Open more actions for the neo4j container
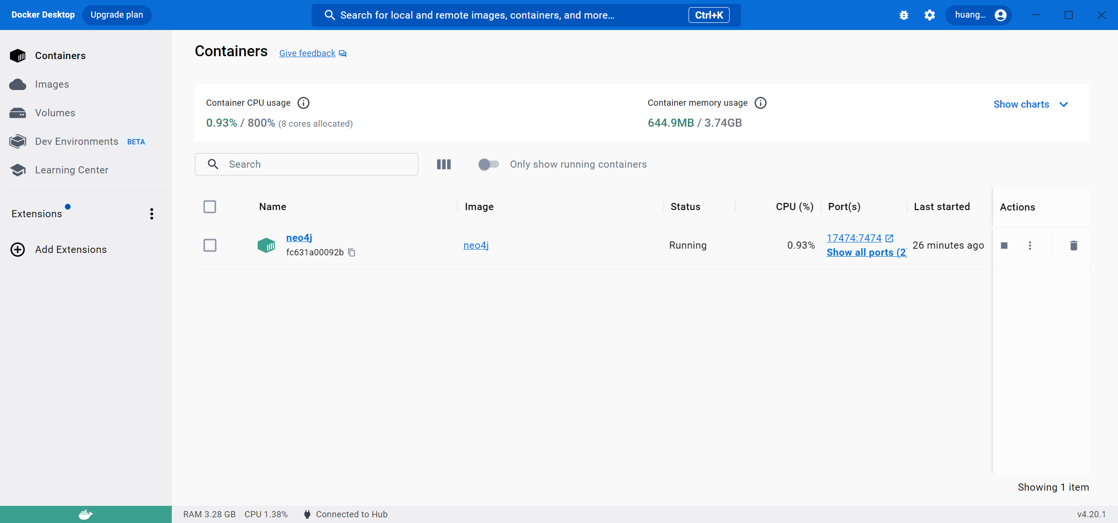1118x523 pixels. pos(1030,245)
